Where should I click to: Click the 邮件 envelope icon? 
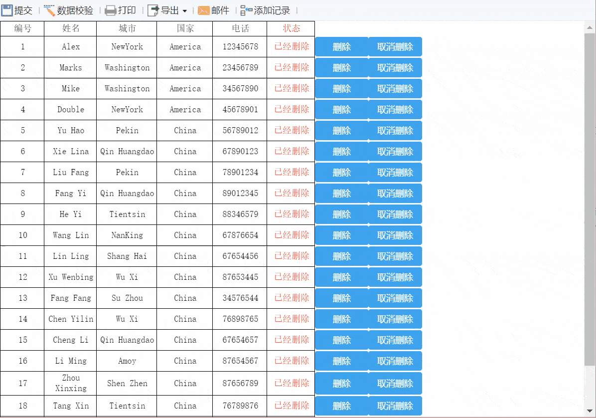tap(204, 10)
